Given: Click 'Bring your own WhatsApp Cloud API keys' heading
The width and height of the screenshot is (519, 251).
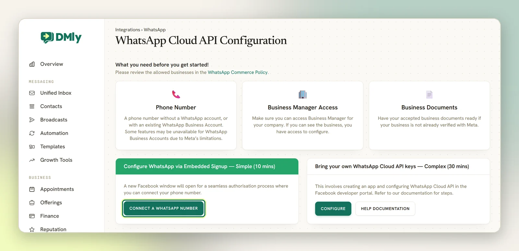Looking at the screenshot, I should (x=392, y=167).
